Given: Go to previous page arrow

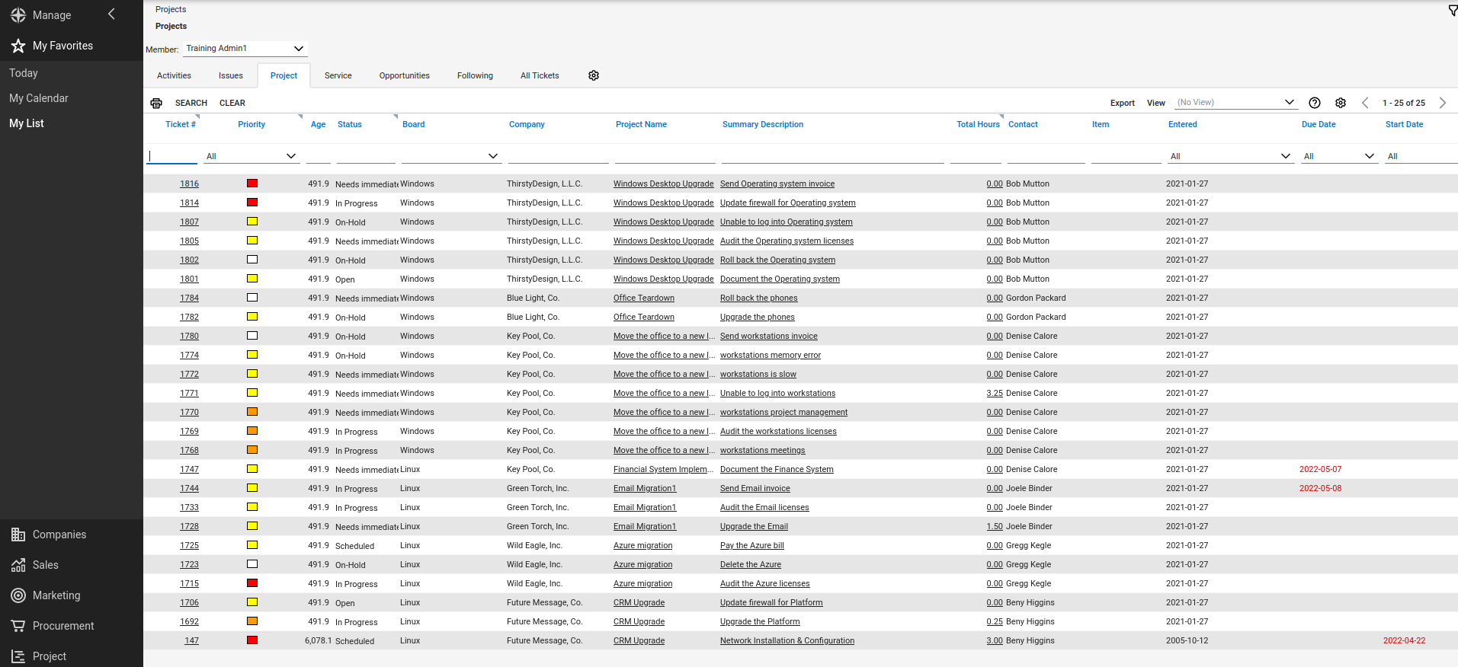Looking at the screenshot, I should tap(1365, 103).
